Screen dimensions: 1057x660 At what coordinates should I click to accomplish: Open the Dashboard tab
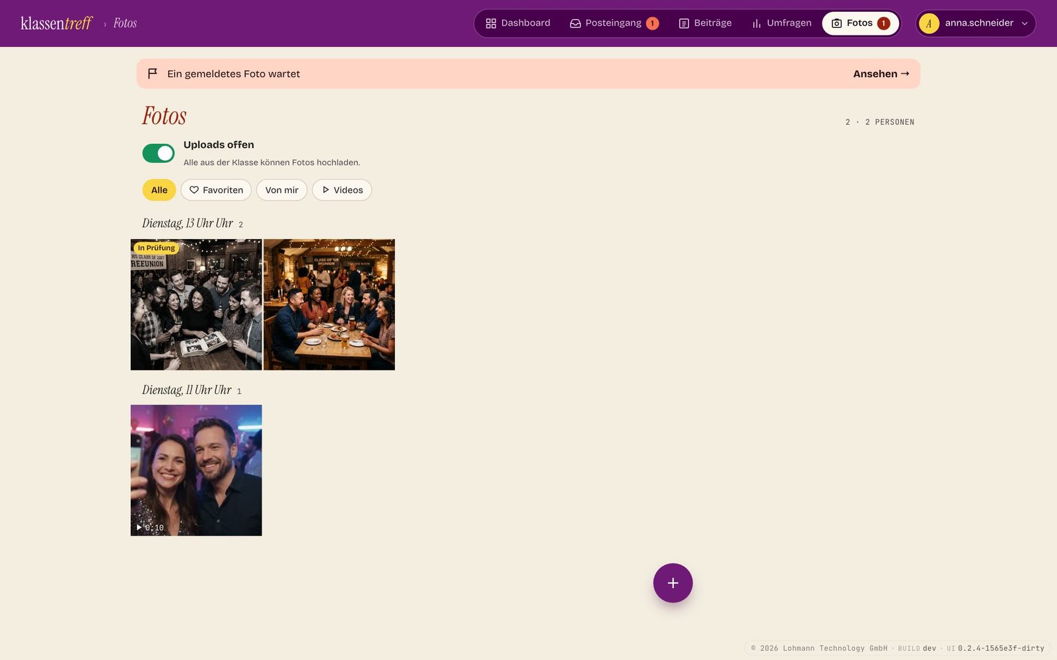click(518, 23)
